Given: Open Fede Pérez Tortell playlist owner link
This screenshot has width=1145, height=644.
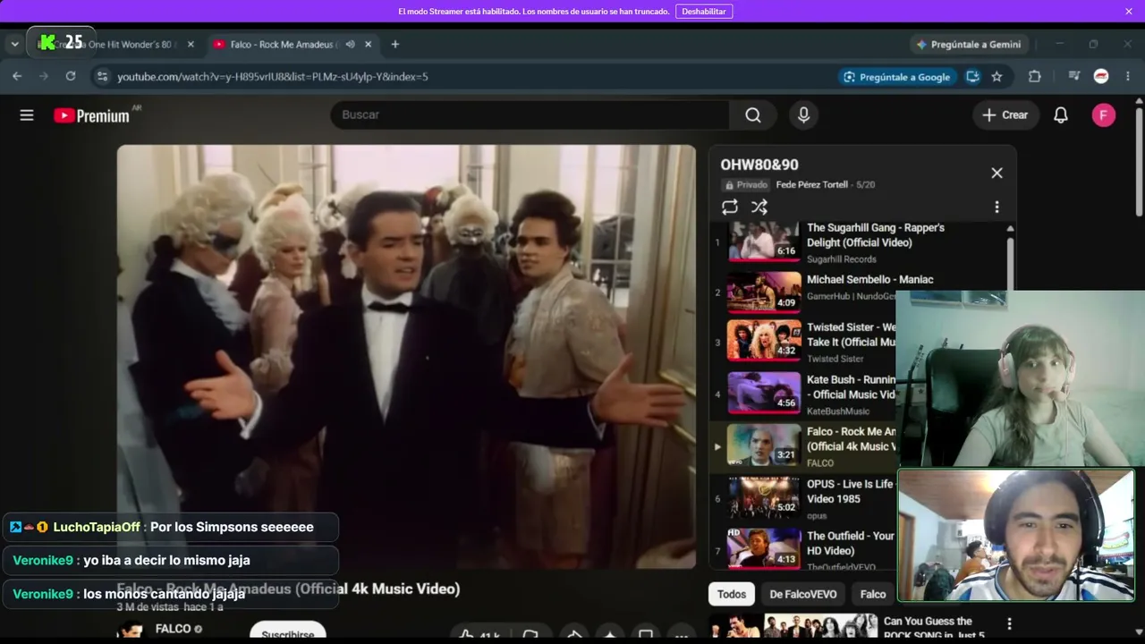Looking at the screenshot, I should click(x=812, y=185).
